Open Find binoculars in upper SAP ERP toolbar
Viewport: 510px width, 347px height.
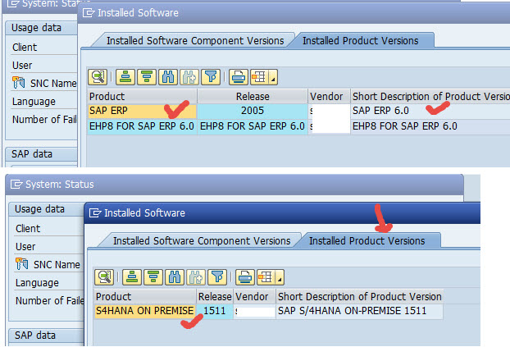point(168,77)
